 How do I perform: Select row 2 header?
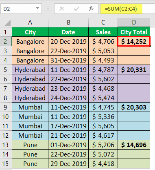pyautogui.click(x=6, y=42)
